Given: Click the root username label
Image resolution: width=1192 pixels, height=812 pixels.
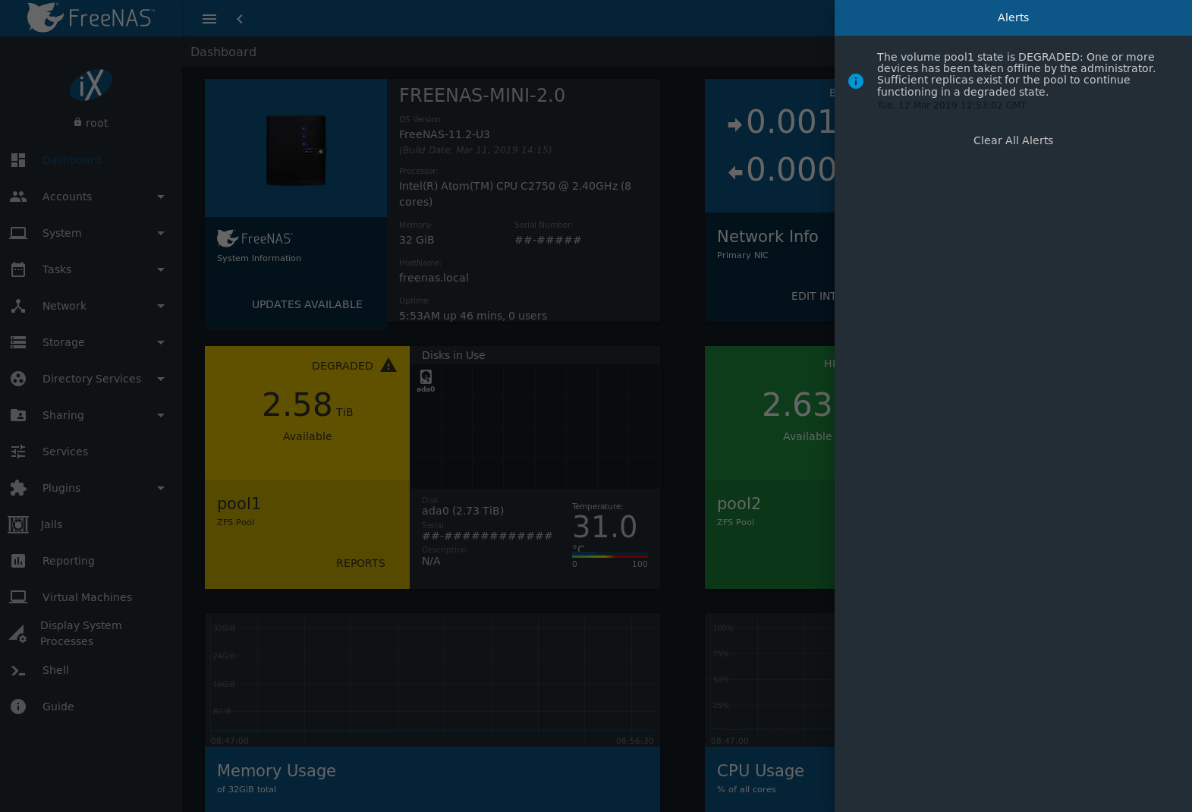Looking at the screenshot, I should point(96,123).
